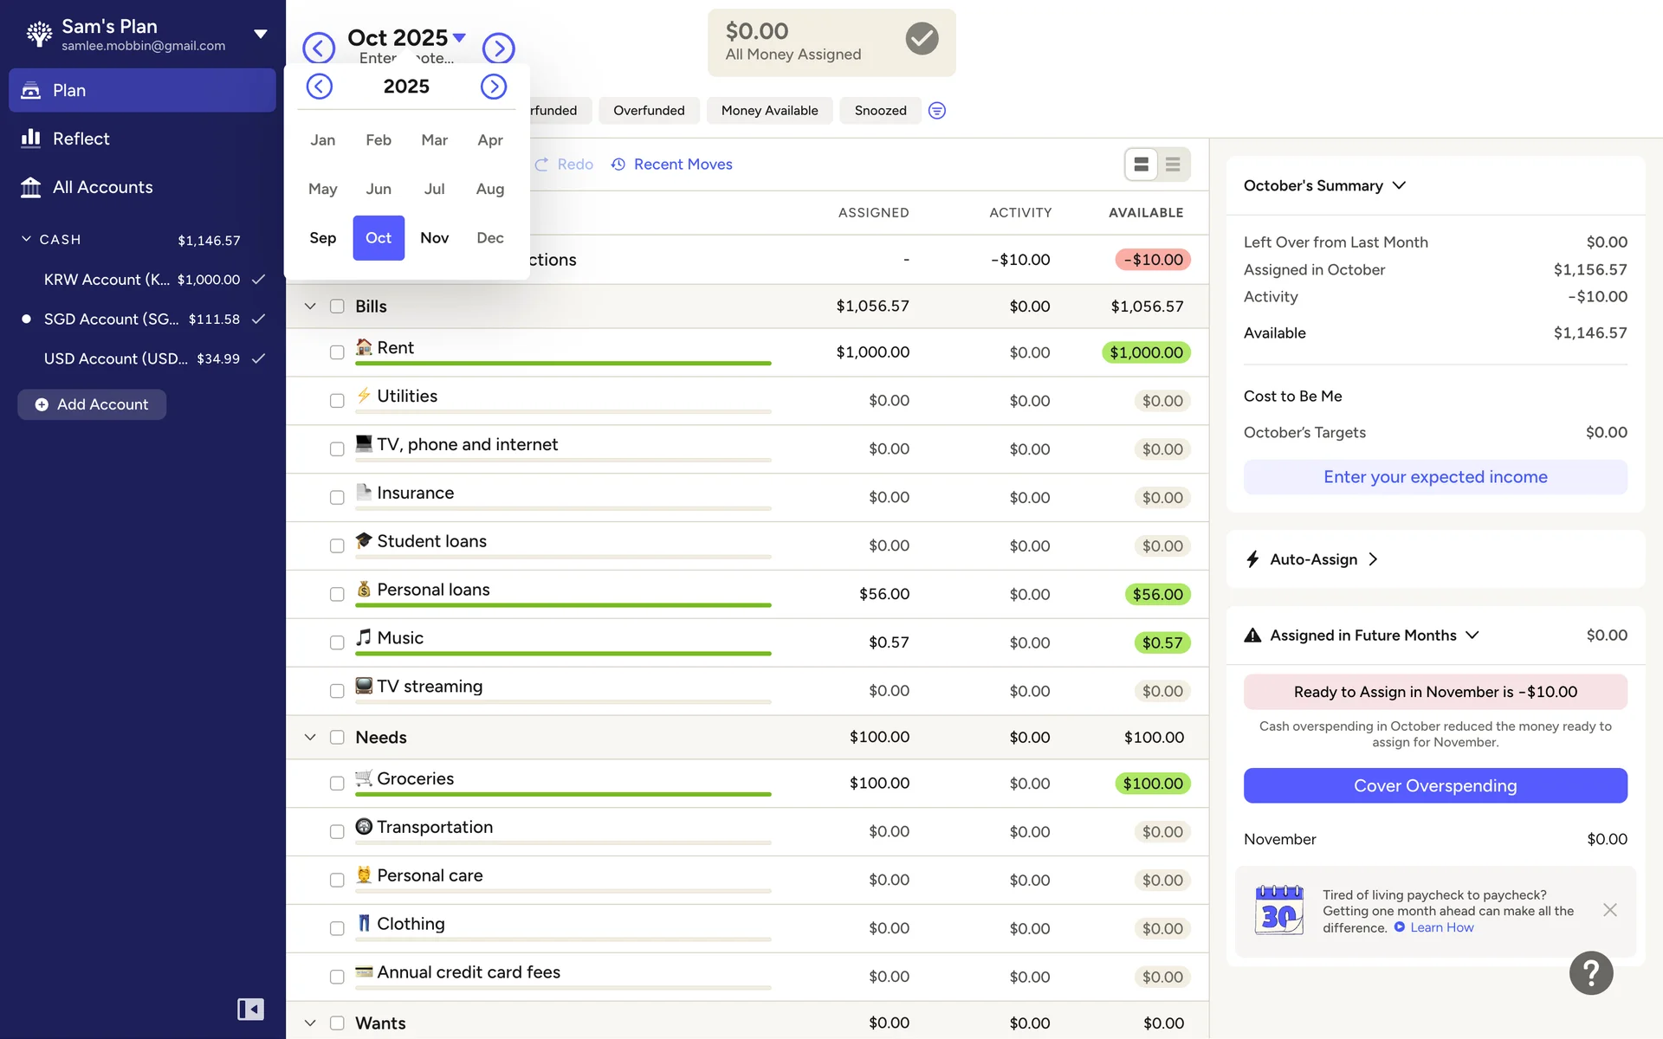Check the Rent category checkbox

[337, 352]
